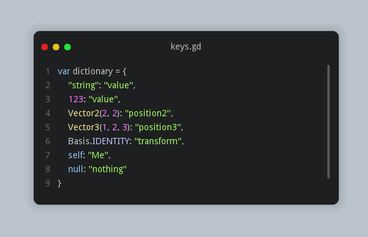
Task: Click the red close window dot
Action: [x=45, y=47]
